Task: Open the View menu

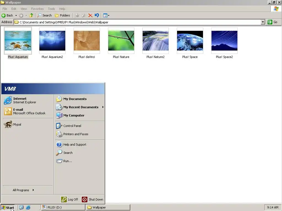Action: [24, 9]
